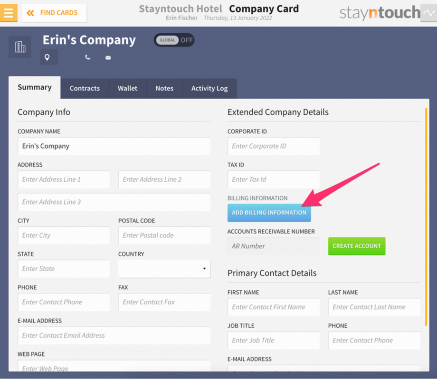Click the Billing Information label

257,198
